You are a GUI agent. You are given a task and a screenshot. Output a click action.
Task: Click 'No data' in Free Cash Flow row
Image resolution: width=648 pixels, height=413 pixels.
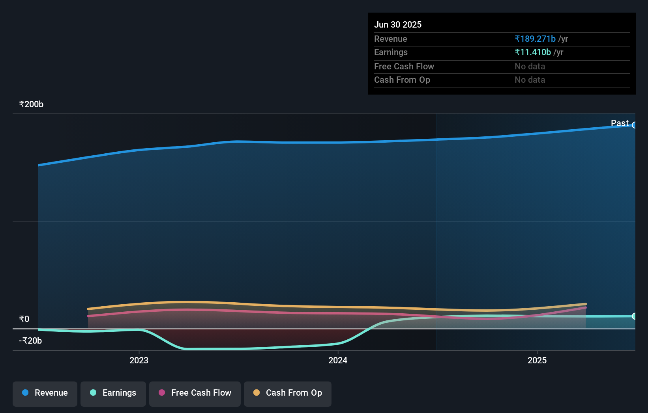tap(530, 66)
